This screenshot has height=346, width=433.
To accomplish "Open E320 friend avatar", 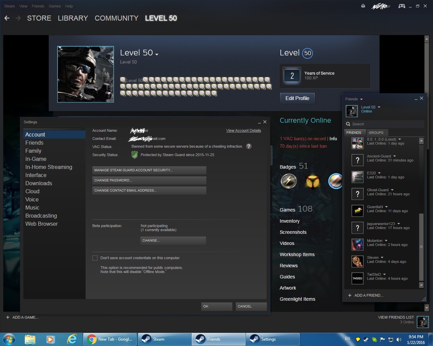I will tap(358, 177).
